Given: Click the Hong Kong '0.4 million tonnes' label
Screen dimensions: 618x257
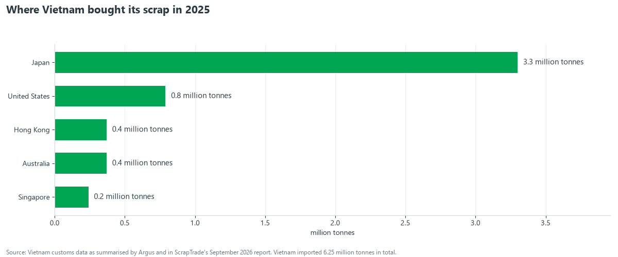Looking at the screenshot, I should click(143, 129).
